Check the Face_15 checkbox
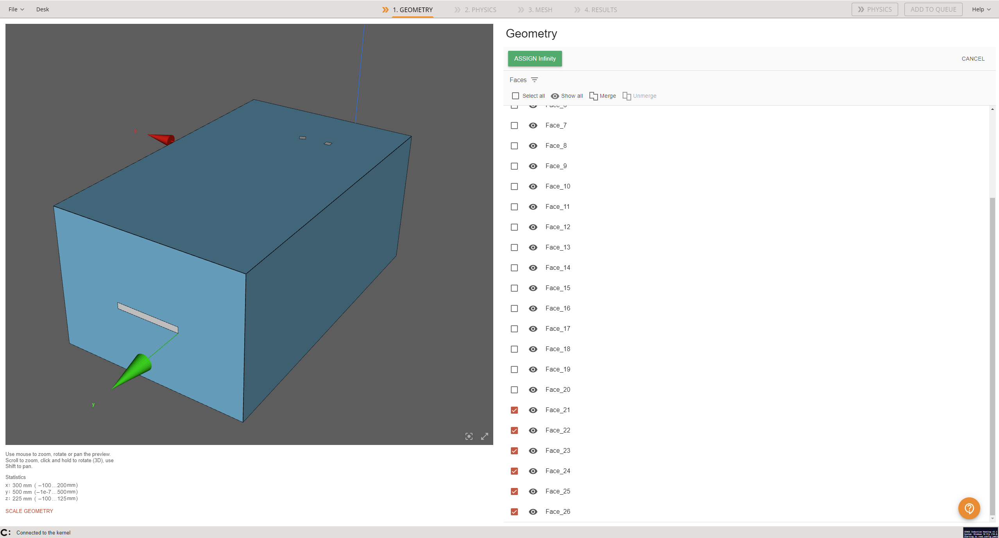Image resolution: width=999 pixels, height=538 pixels. coord(514,288)
